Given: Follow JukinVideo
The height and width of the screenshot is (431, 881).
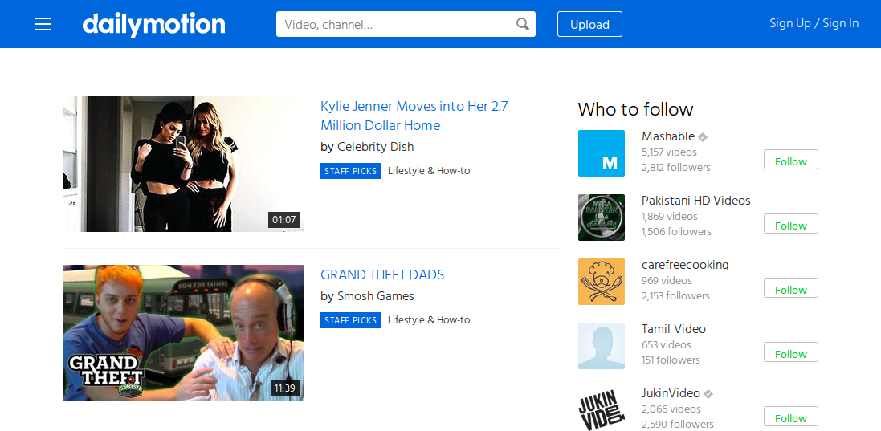Looking at the screenshot, I should click(790, 417).
